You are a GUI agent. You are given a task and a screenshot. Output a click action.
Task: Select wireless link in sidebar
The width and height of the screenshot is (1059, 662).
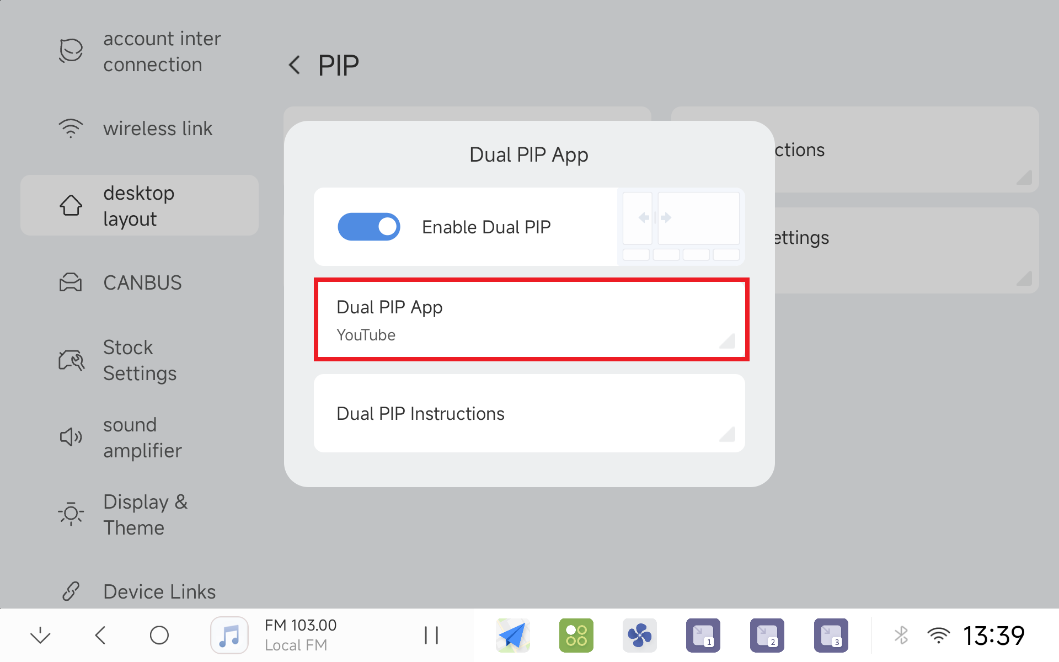click(140, 129)
